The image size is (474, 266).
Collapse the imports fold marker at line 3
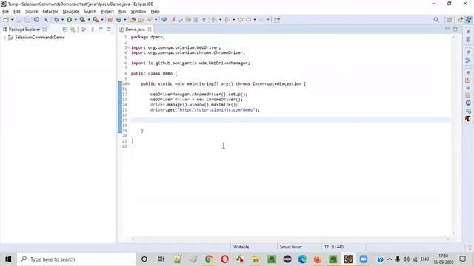tap(128, 47)
